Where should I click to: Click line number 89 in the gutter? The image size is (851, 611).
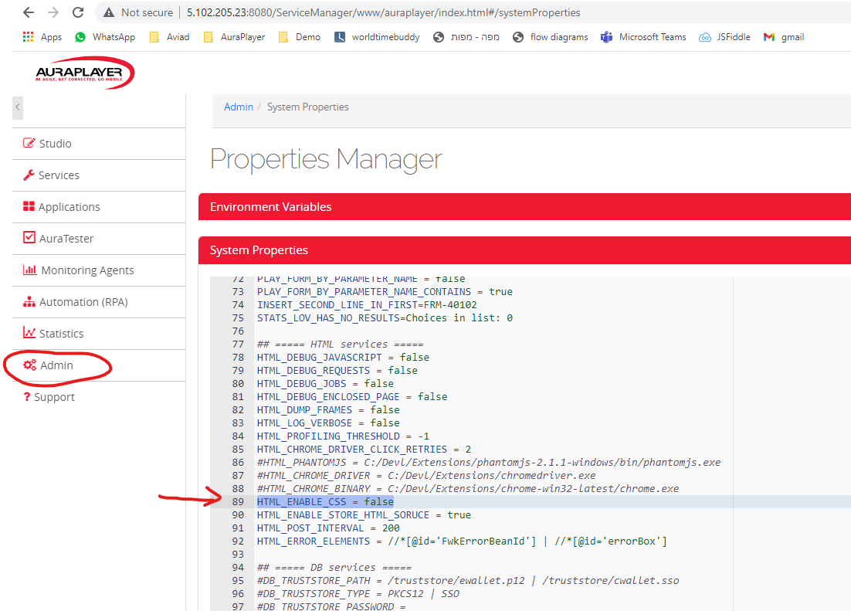coord(238,502)
